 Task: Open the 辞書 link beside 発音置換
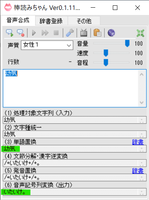click(x=138, y=171)
